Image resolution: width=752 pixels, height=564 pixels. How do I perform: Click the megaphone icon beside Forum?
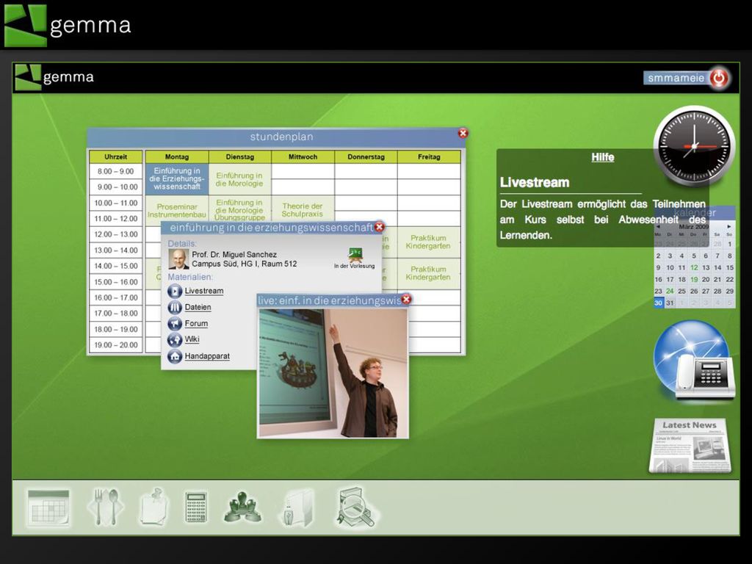pos(175,324)
